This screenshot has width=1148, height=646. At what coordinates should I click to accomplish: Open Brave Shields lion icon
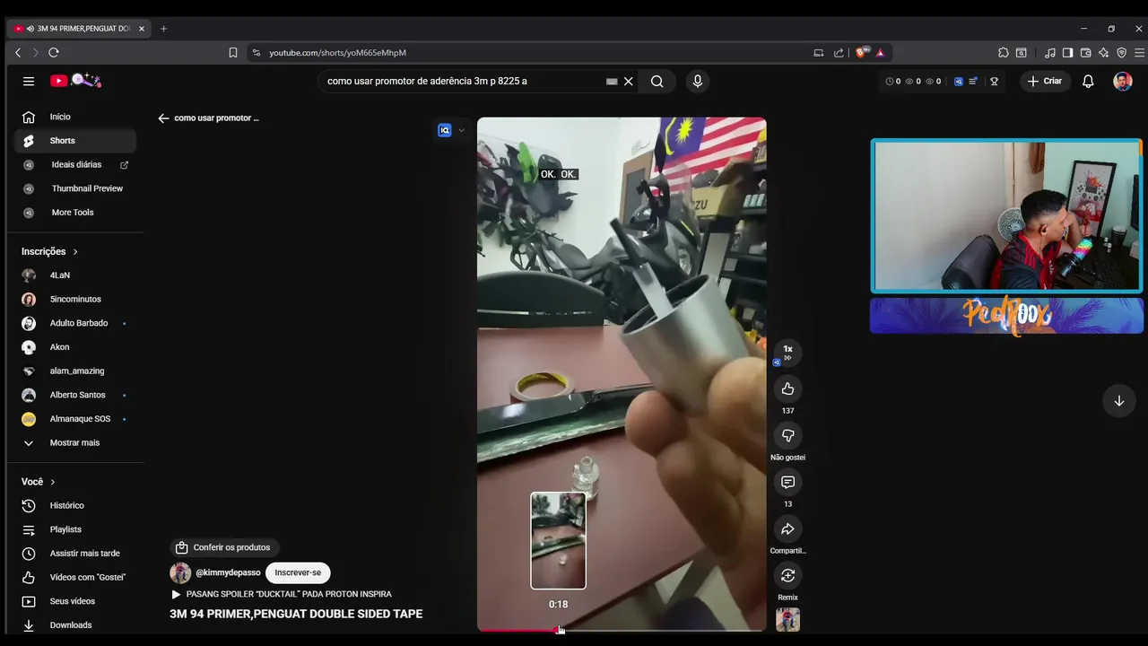(x=862, y=53)
